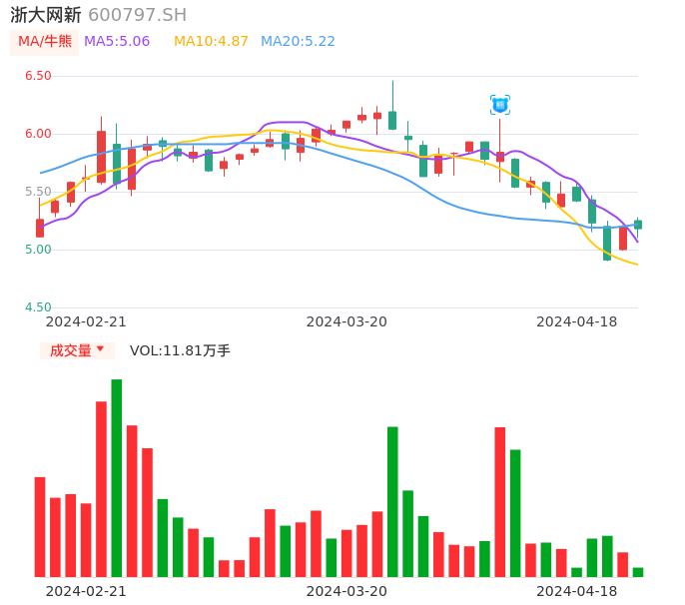Click the tallest green volume bar
The width and height of the screenshot is (685, 605).
117,477
